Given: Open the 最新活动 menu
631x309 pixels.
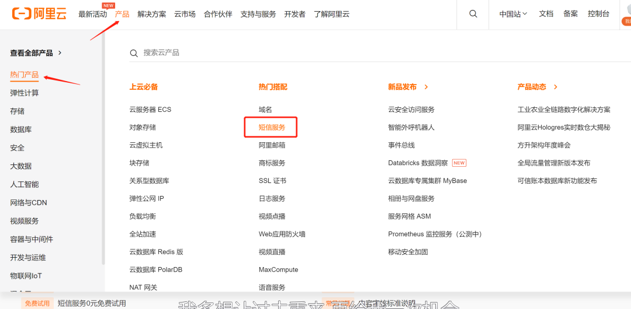Looking at the screenshot, I should tap(92, 14).
